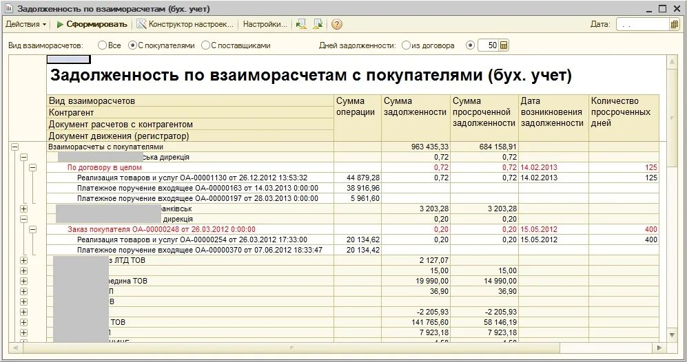Click Количество просроченных дней header
This screenshot has height=362, width=687.
[x=624, y=118]
